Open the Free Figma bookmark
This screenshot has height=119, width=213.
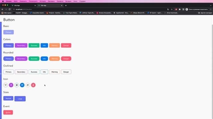[70, 13]
